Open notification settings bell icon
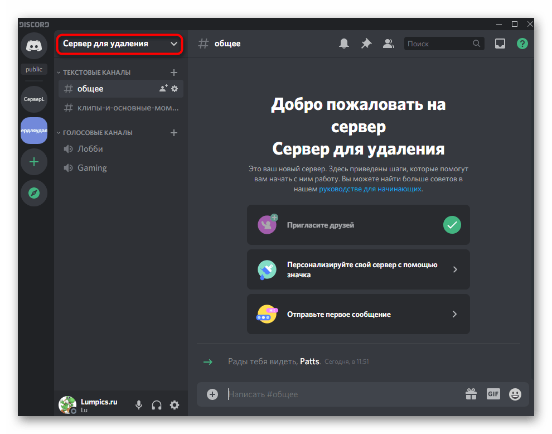The height and width of the screenshot is (434, 552). pos(344,44)
